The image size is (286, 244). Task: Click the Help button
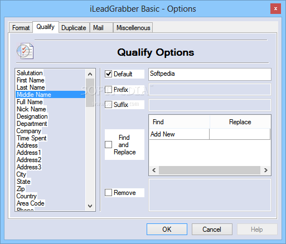(x=257, y=230)
